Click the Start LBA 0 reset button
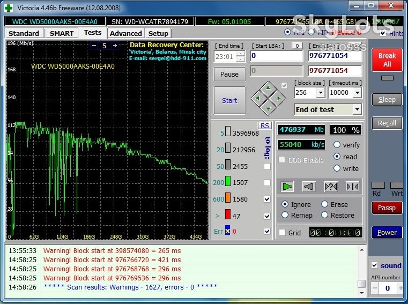408x304 pixels. (x=297, y=46)
